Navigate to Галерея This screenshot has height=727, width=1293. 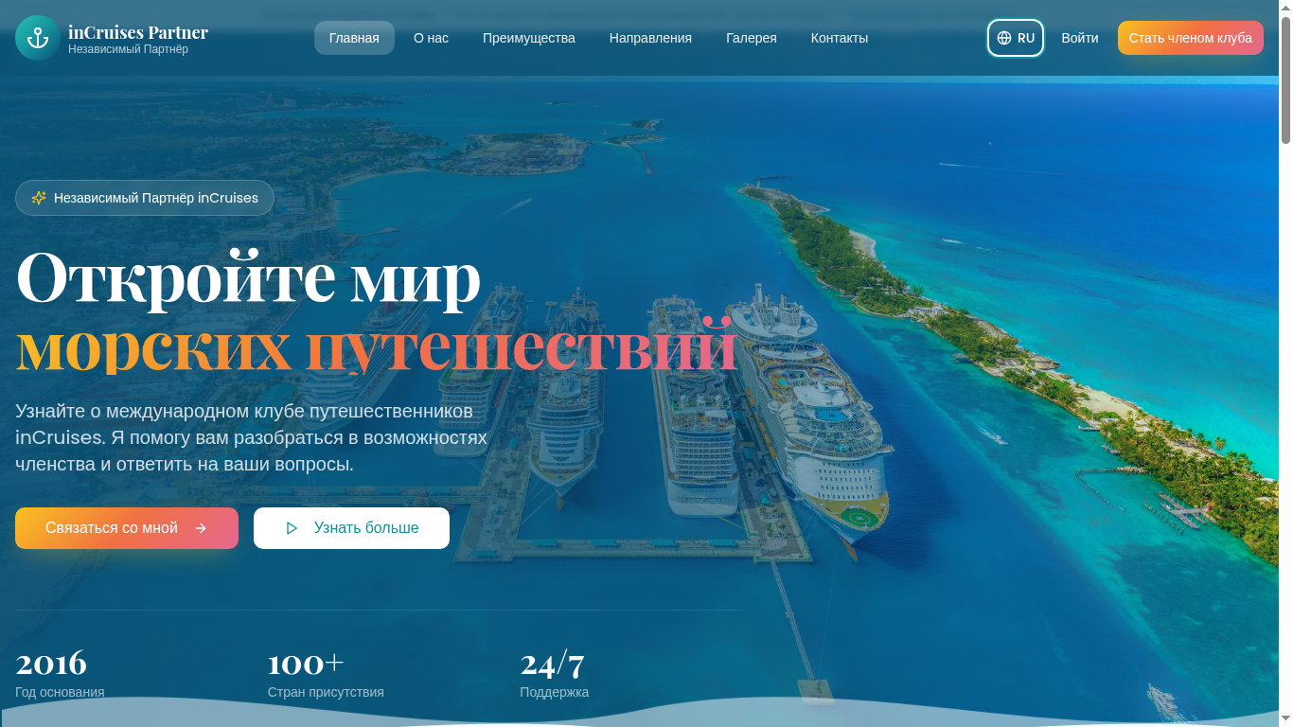(752, 38)
